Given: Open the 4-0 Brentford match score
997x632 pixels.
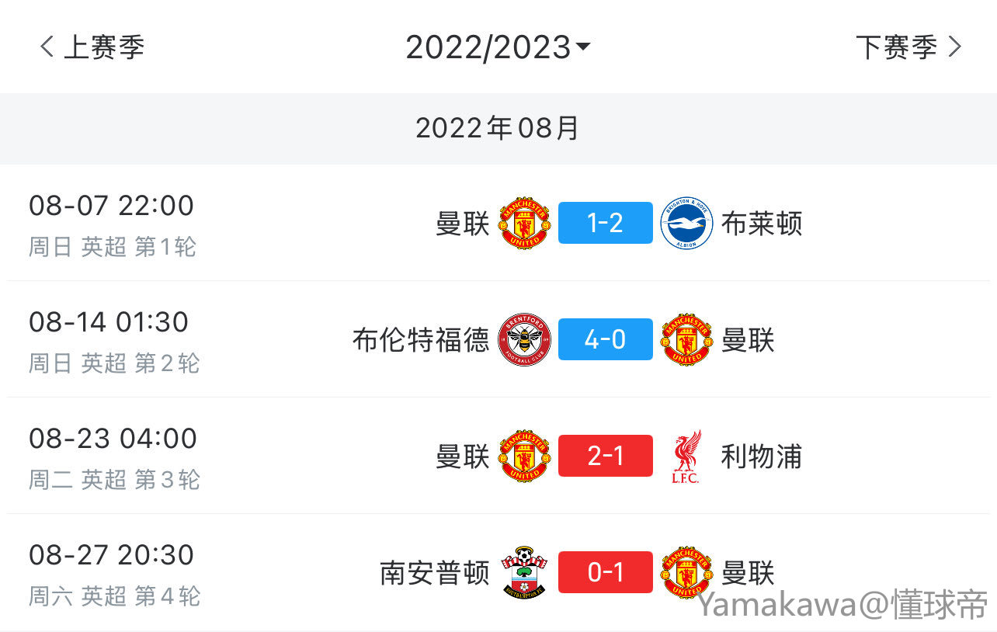Looking at the screenshot, I should (606, 339).
